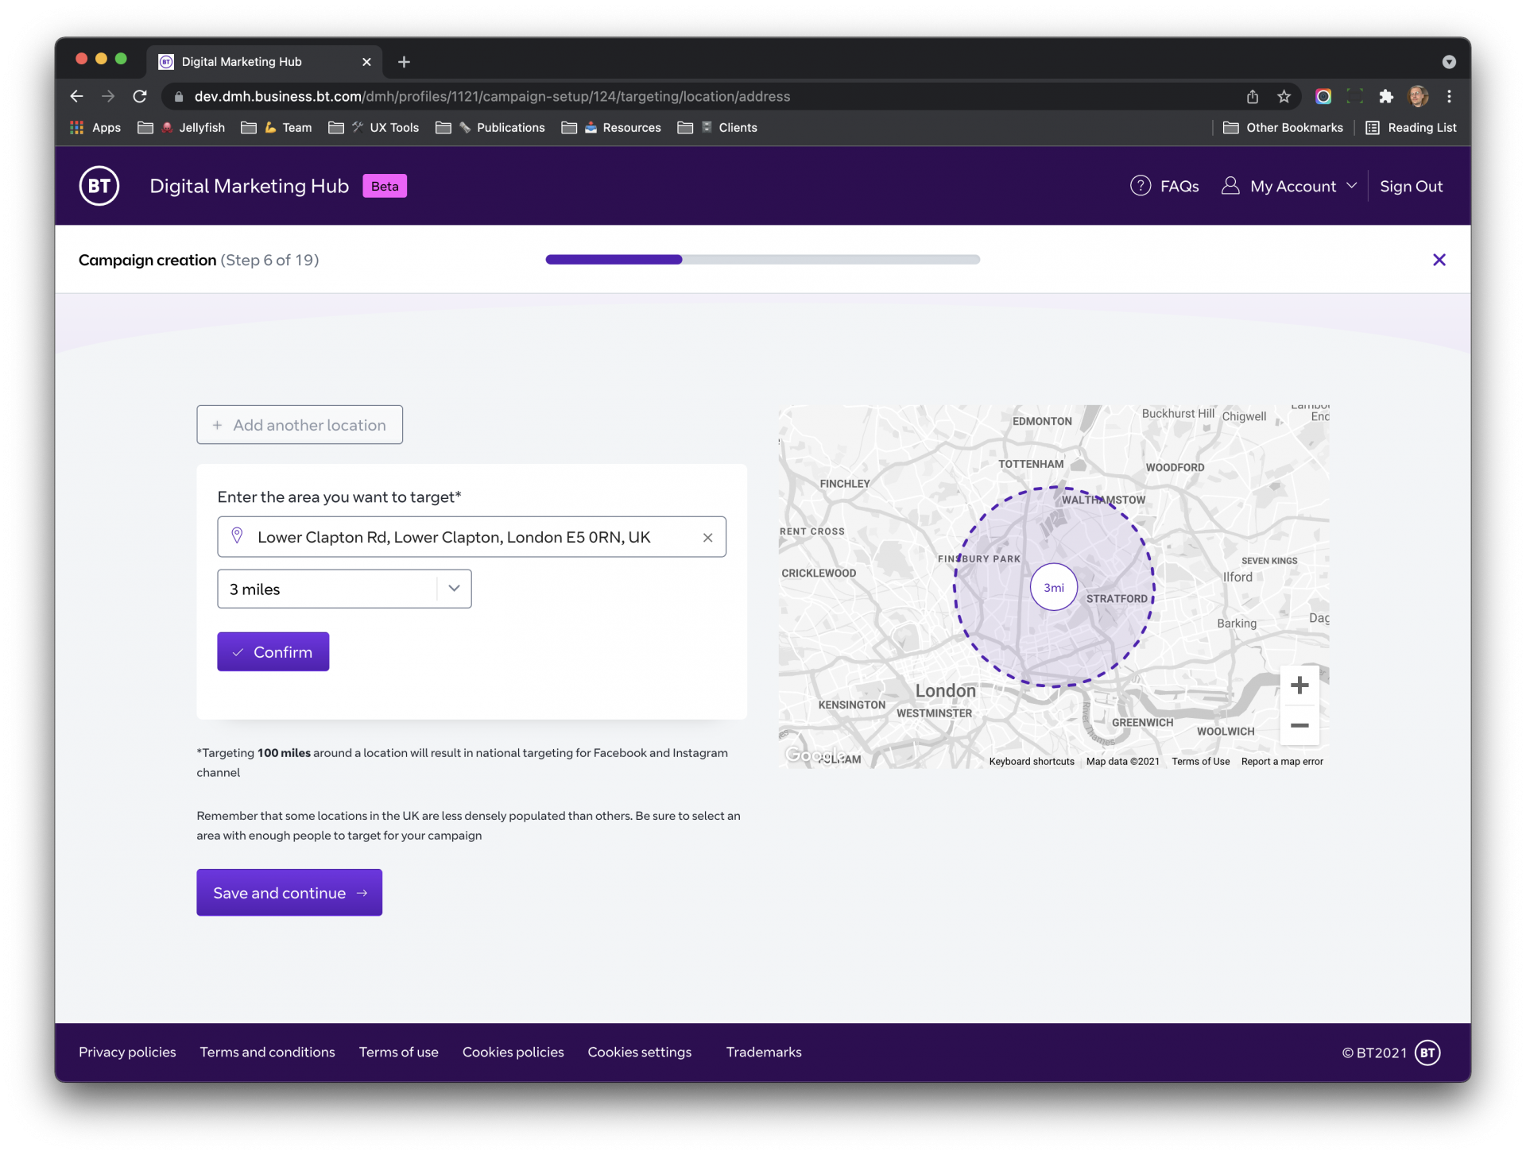The width and height of the screenshot is (1526, 1155).
Task: Click the radius dropdown arrow
Action: (x=454, y=589)
